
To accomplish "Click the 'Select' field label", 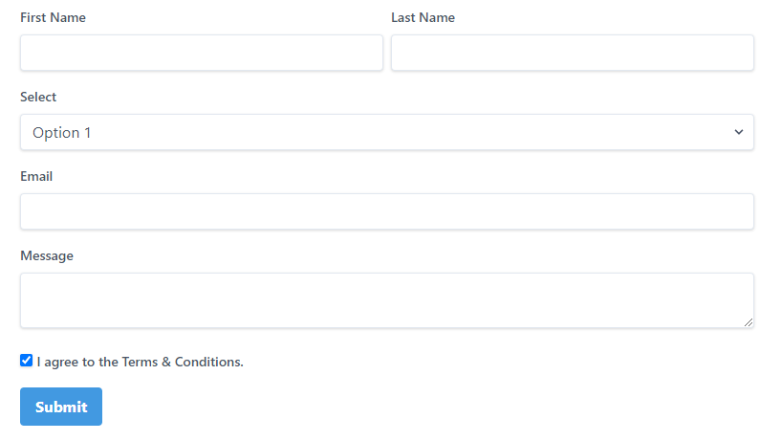I will click(x=38, y=97).
